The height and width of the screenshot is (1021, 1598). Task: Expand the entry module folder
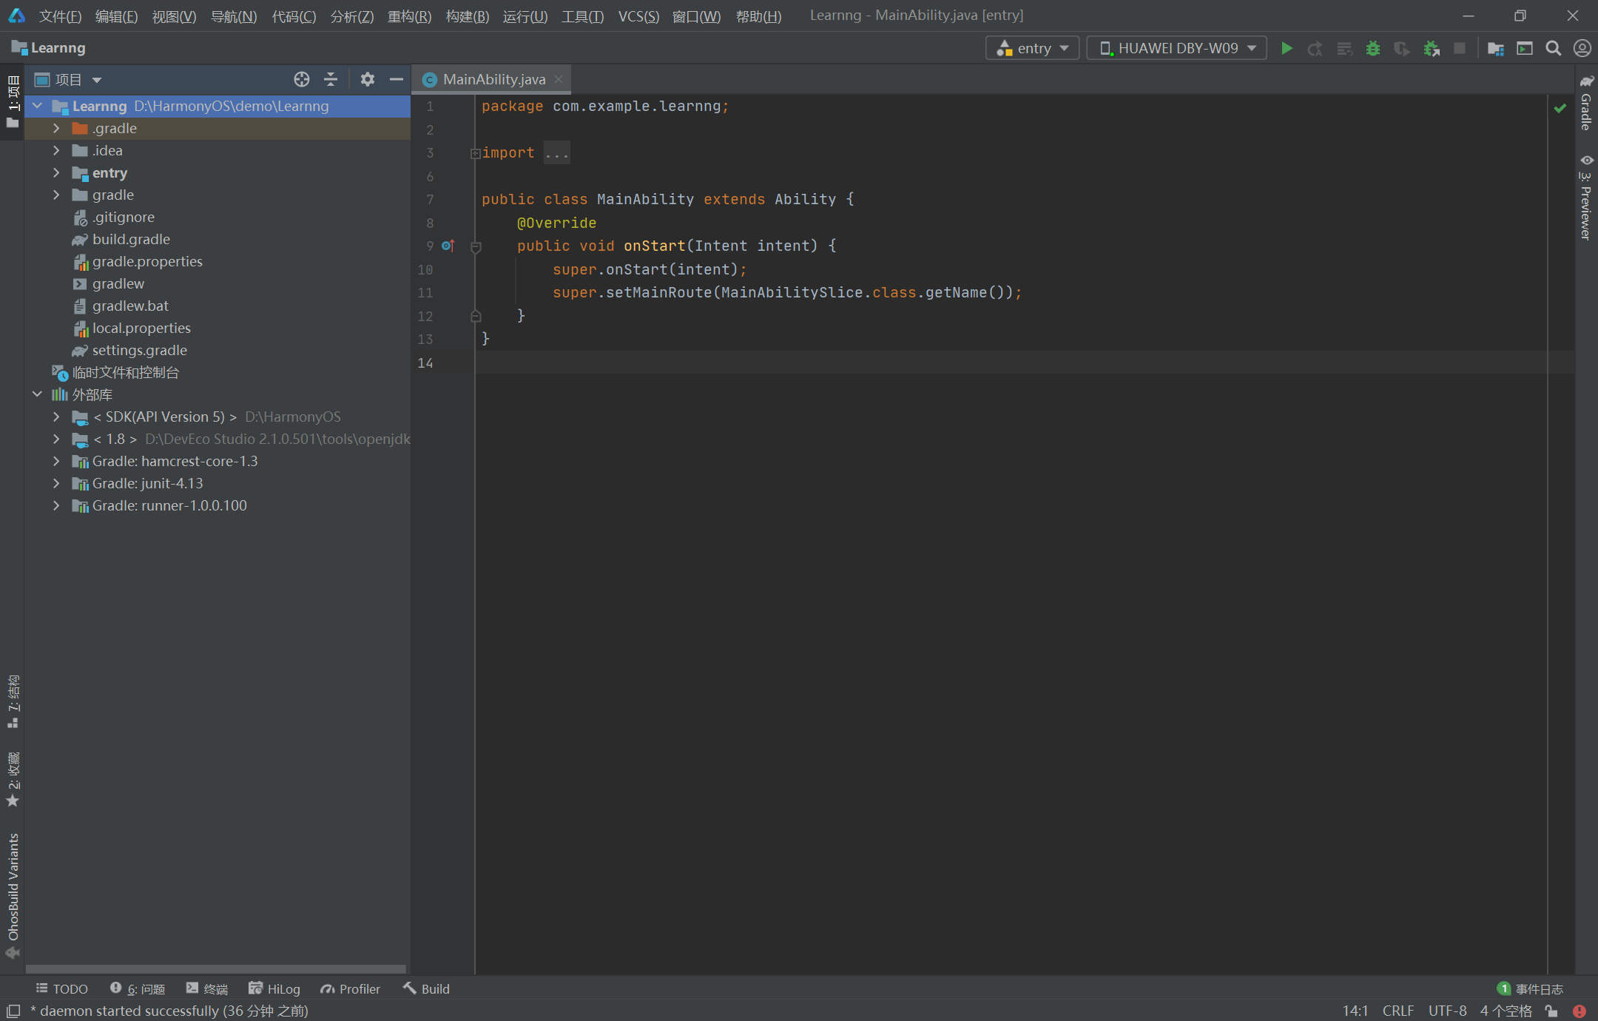pyautogui.click(x=56, y=172)
